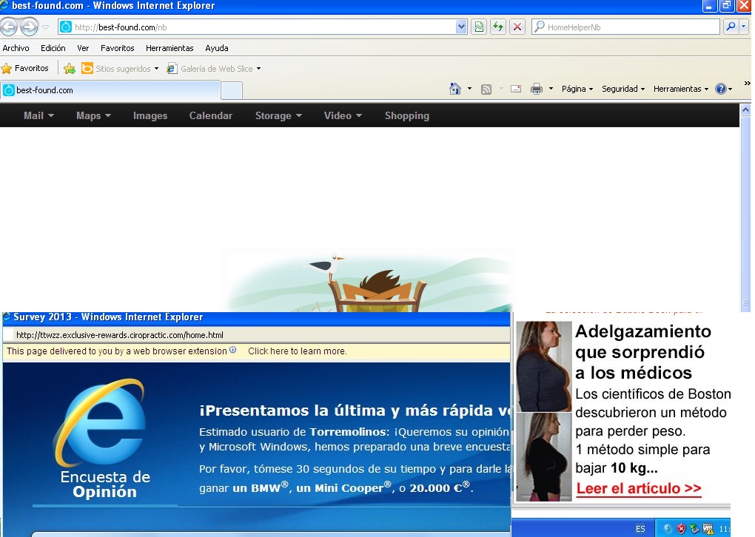The image size is (755, 537).
Task: Click the Read mail envelope icon
Action: click(516, 89)
